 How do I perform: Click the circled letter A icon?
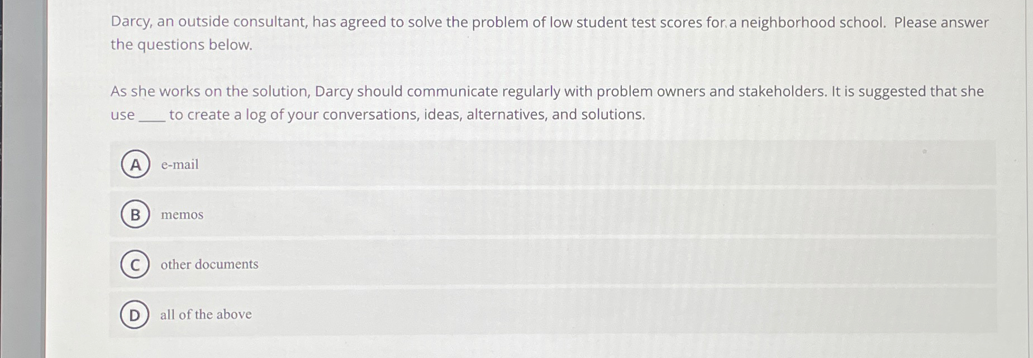coord(135,164)
